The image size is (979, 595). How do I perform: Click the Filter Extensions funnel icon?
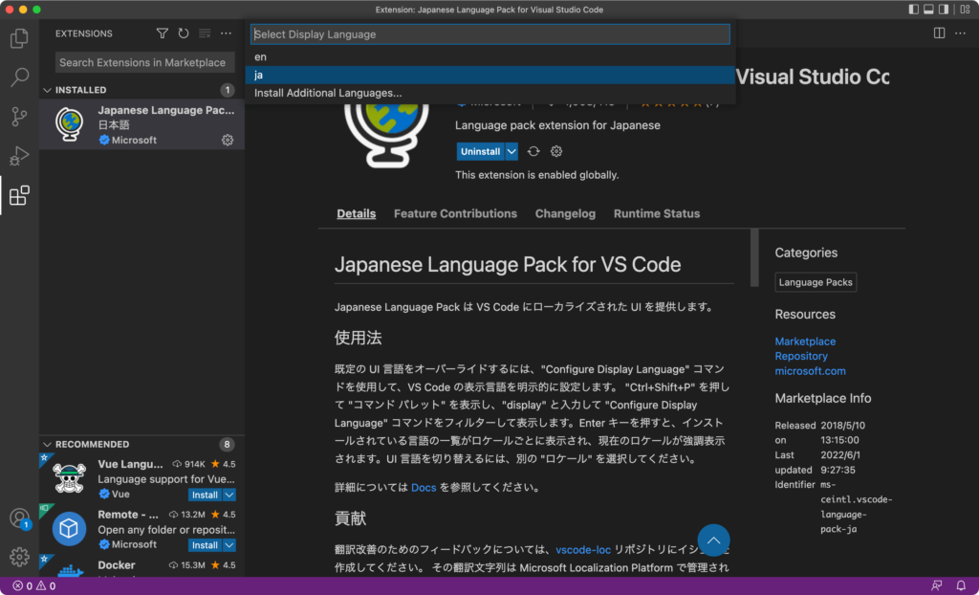point(163,33)
